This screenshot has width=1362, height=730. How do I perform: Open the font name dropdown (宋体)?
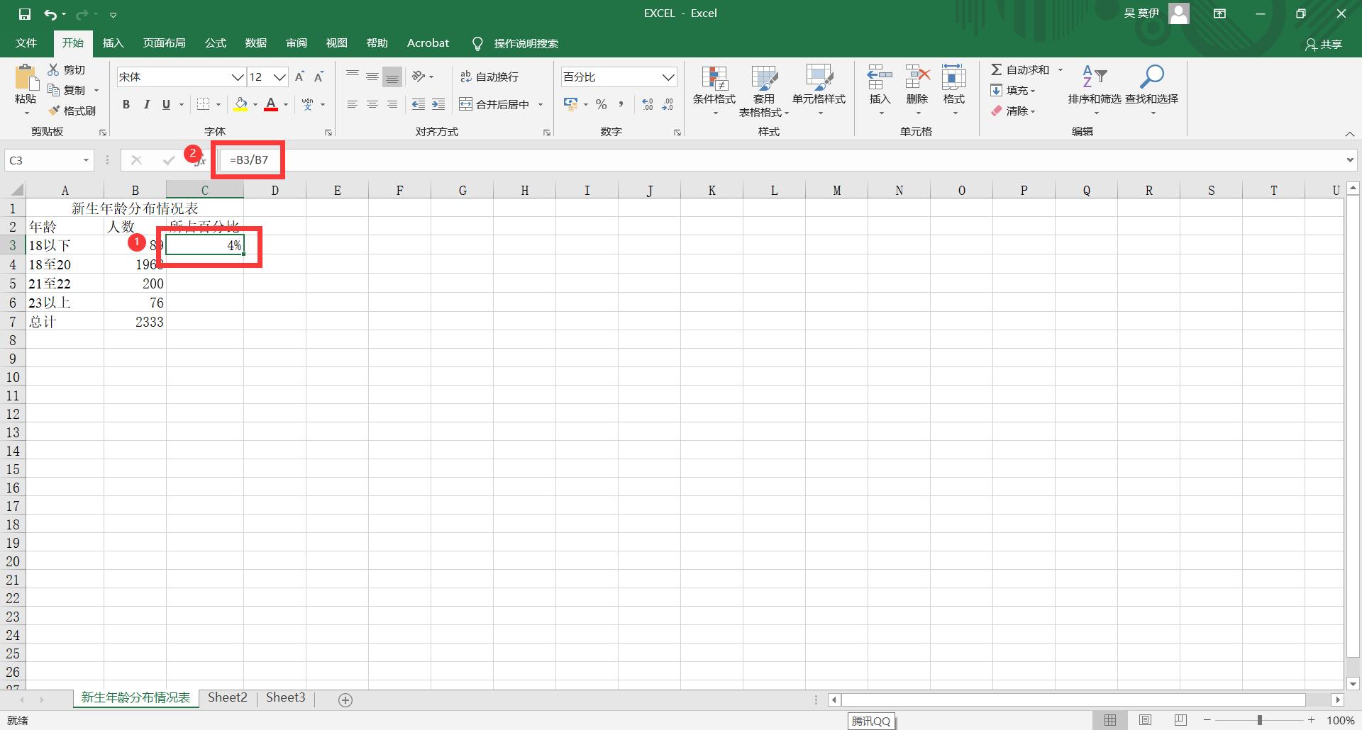tap(238, 77)
